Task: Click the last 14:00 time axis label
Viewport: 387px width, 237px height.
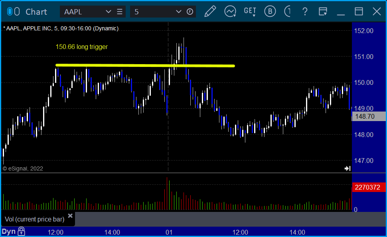Action: (x=297, y=232)
